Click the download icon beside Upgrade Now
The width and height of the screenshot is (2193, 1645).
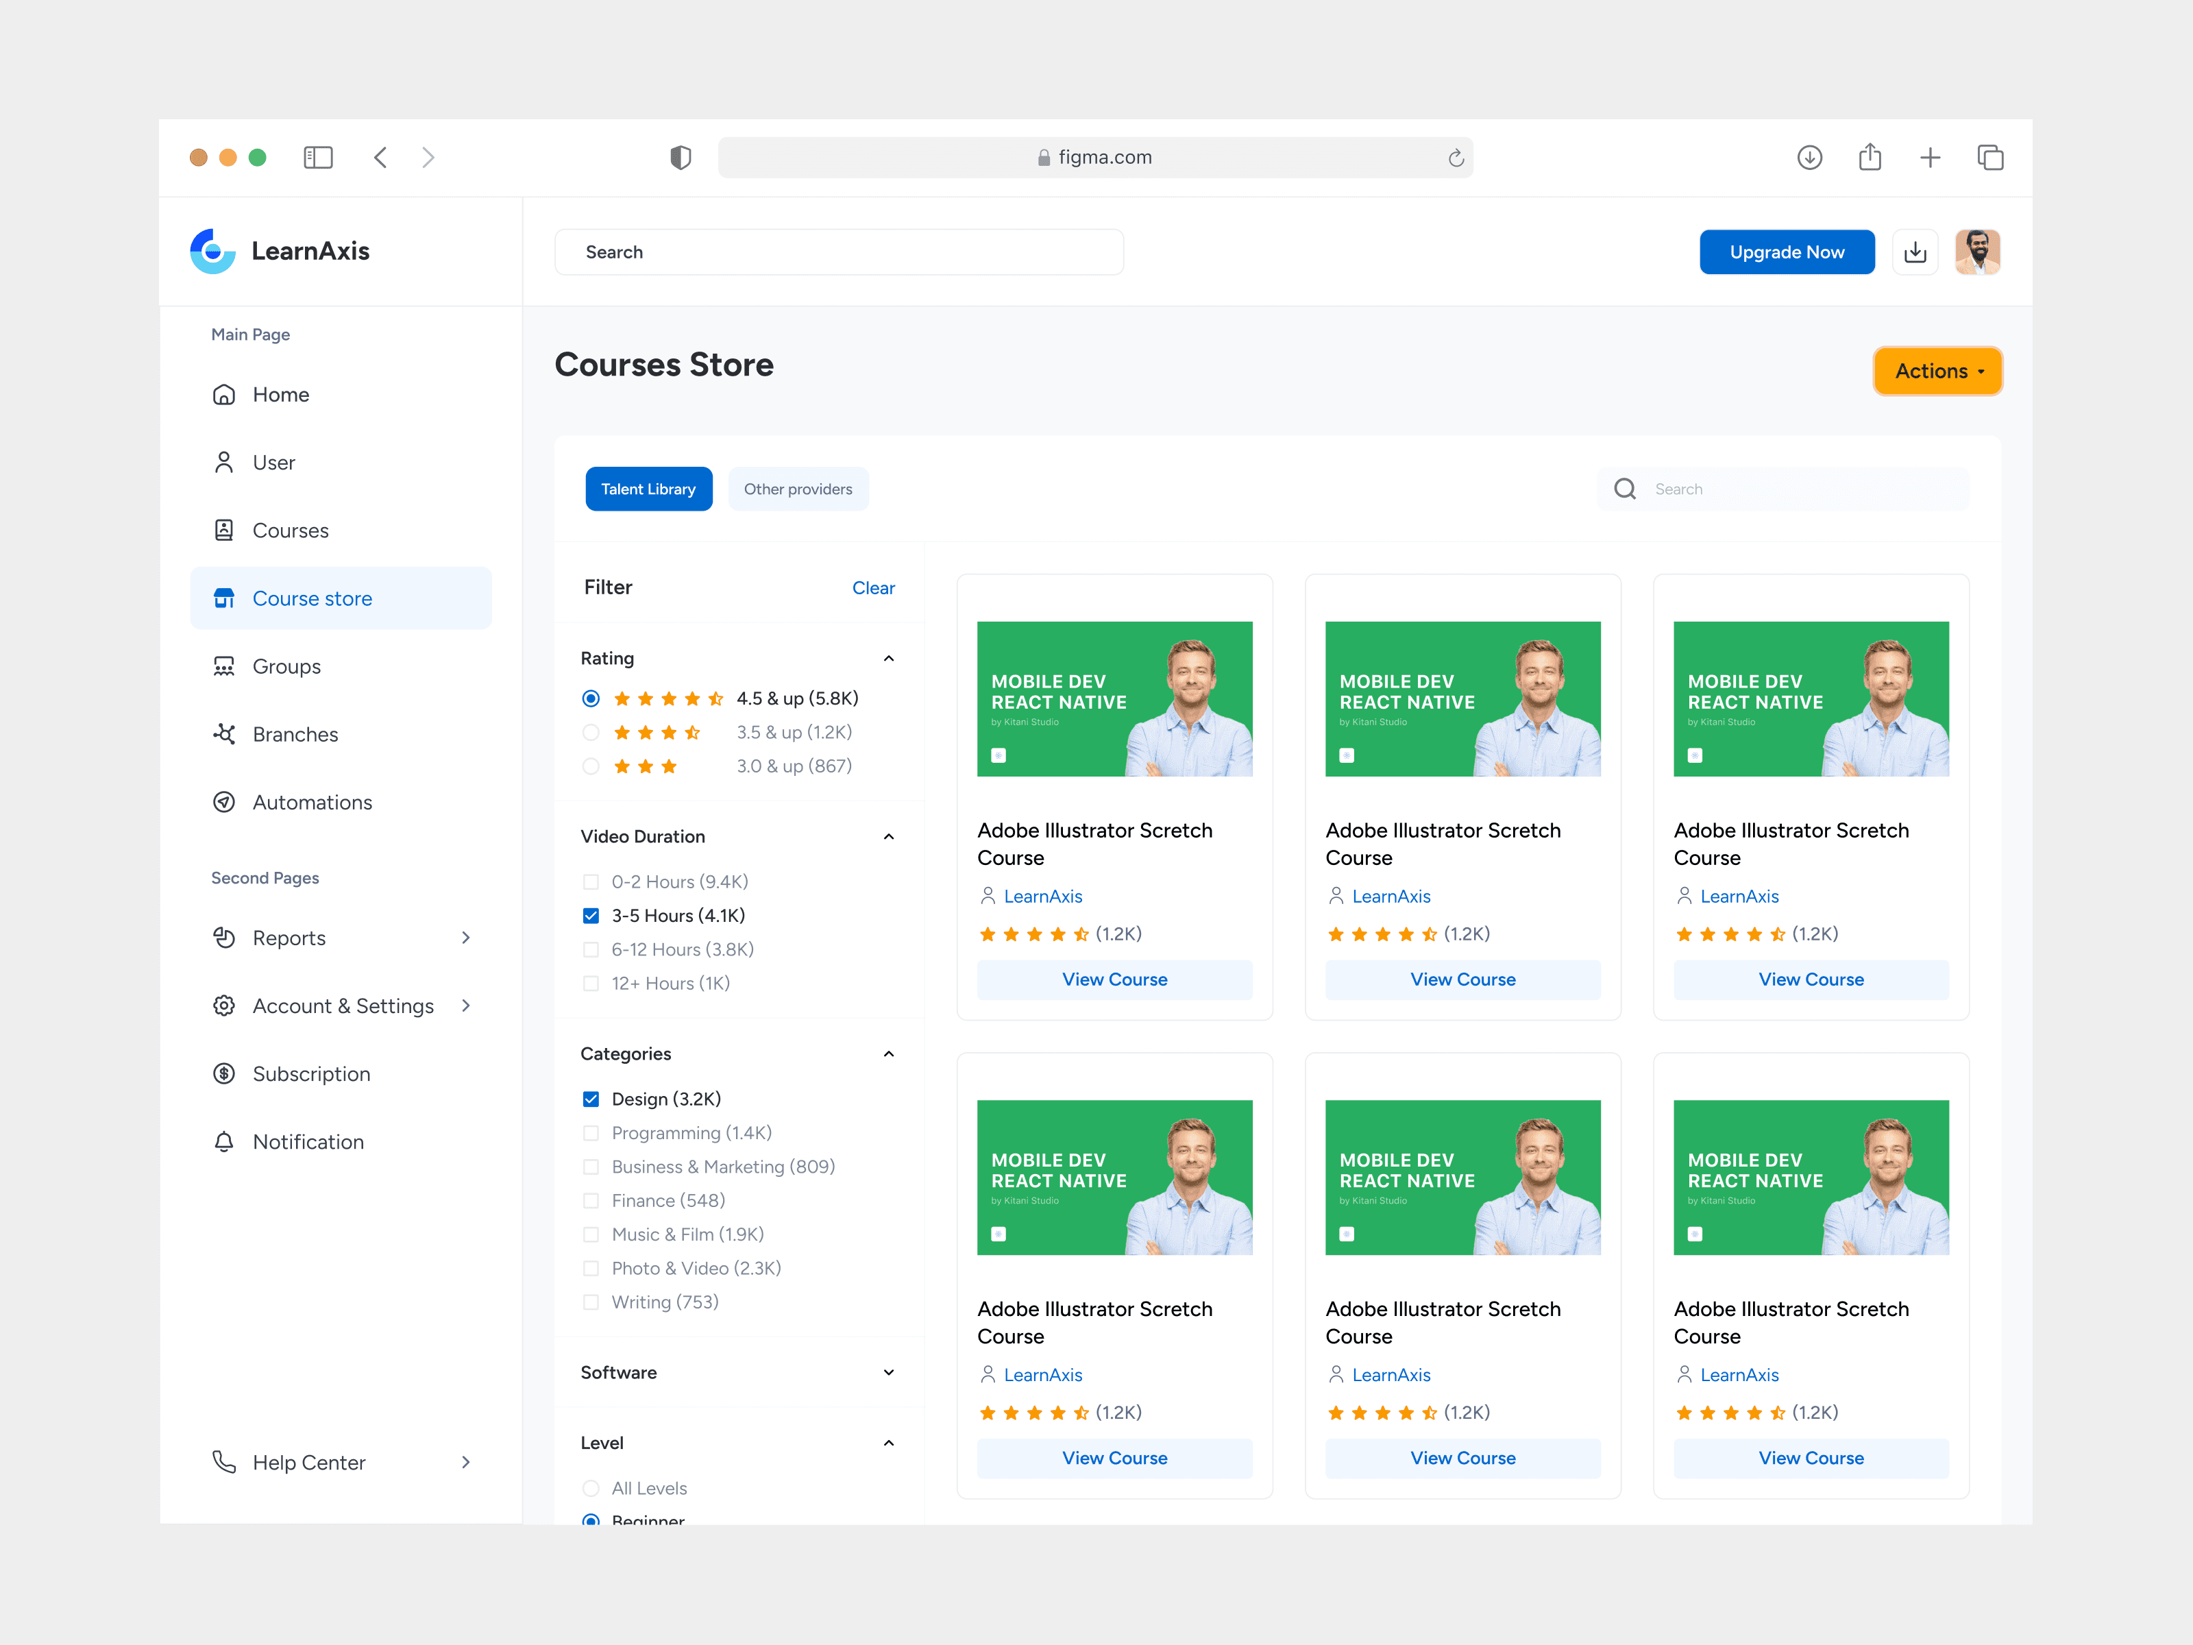coord(1914,252)
